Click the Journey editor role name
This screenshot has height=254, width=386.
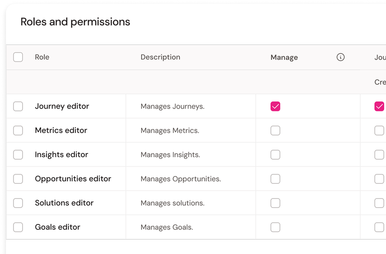pos(62,106)
